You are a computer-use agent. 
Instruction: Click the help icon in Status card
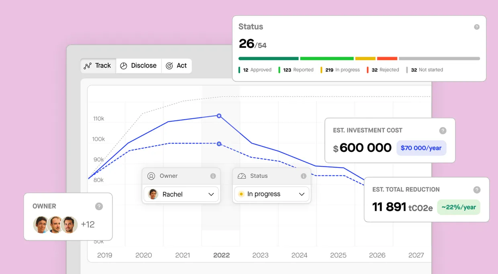pyautogui.click(x=476, y=27)
